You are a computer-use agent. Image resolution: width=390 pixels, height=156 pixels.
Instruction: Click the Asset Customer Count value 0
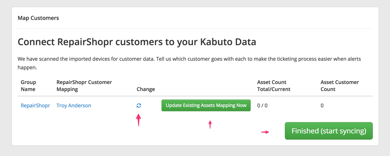coord(322,105)
